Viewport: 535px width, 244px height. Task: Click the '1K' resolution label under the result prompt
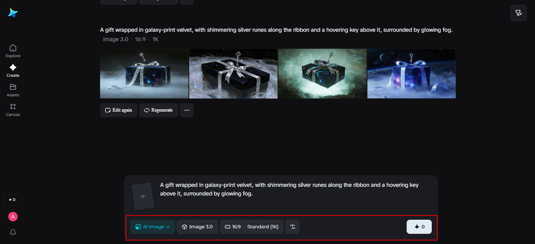click(155, 39)
